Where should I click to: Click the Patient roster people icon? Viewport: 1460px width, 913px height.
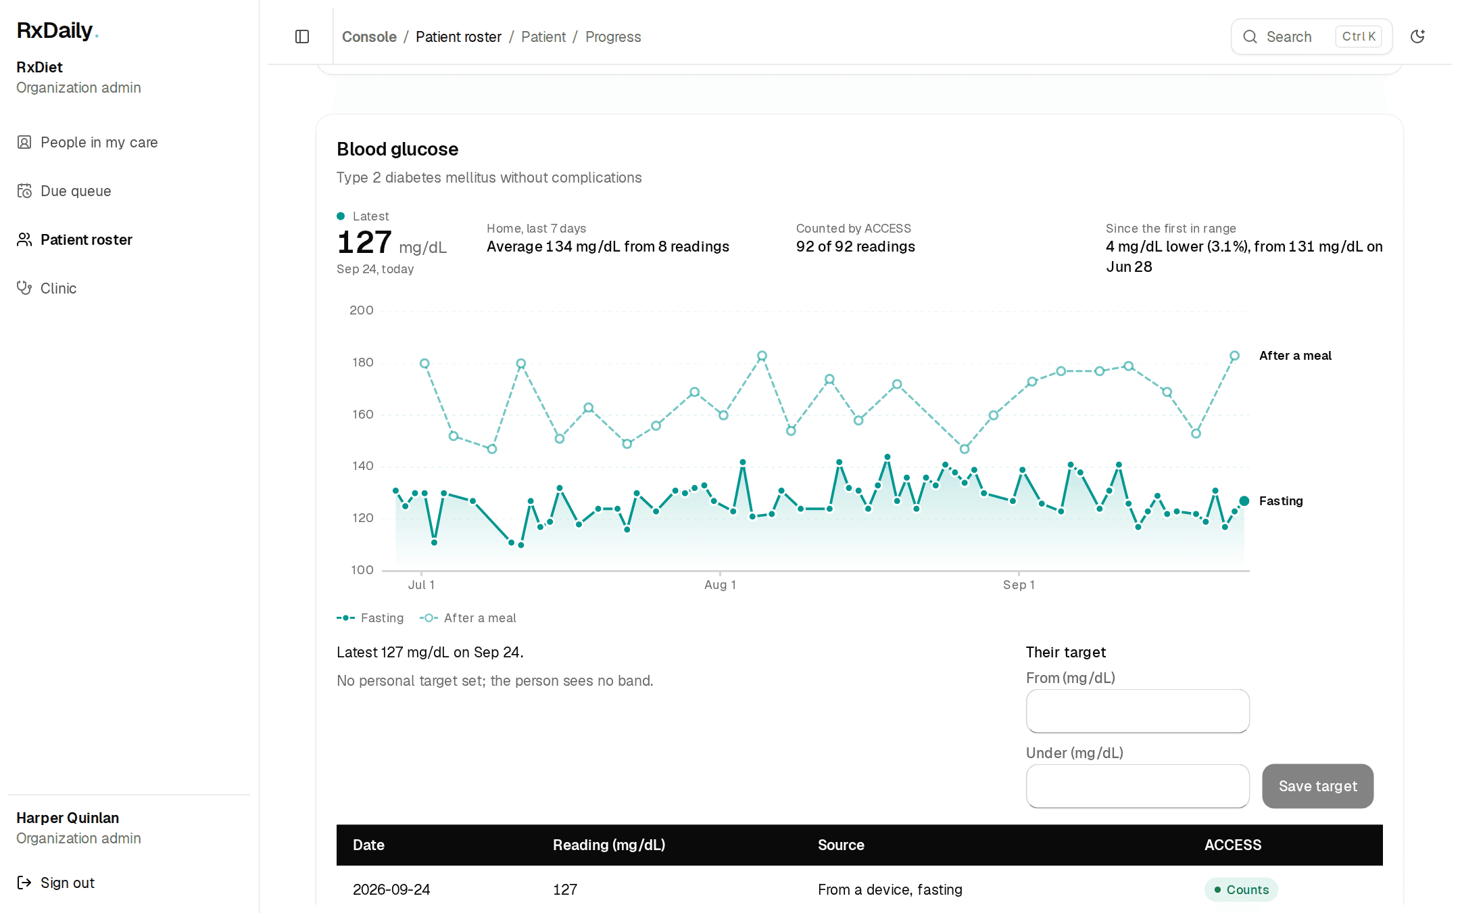click(x=24, y=239)
